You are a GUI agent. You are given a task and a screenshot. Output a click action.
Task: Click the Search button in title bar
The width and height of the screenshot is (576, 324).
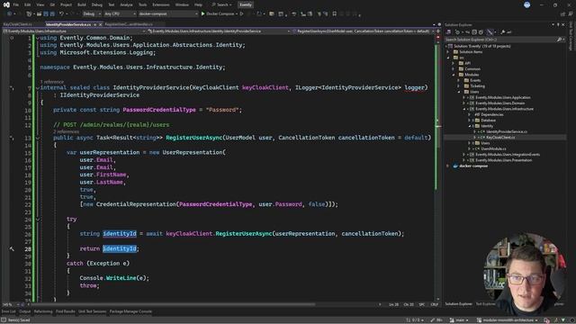coord(221,4)
